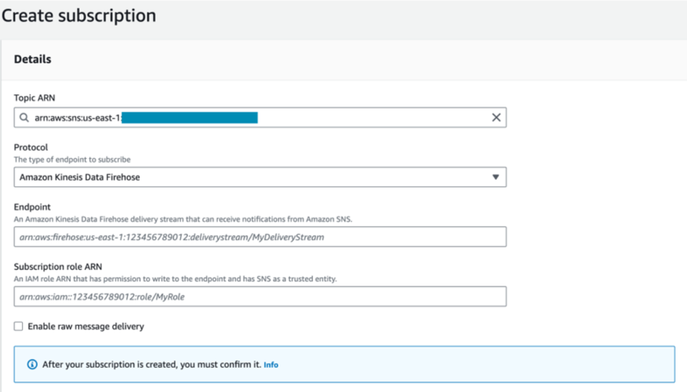Click the 'After your subscription is created' message
Screen dimensions: 687x392
pyautogui.click(x=151, y=365)
